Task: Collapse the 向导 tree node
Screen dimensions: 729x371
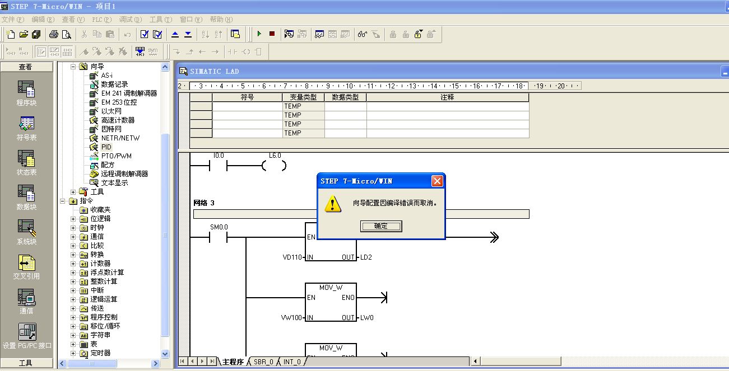Action: (x=73, y=67)
